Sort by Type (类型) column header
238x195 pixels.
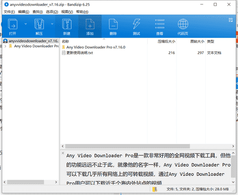(x=211, y=41)
